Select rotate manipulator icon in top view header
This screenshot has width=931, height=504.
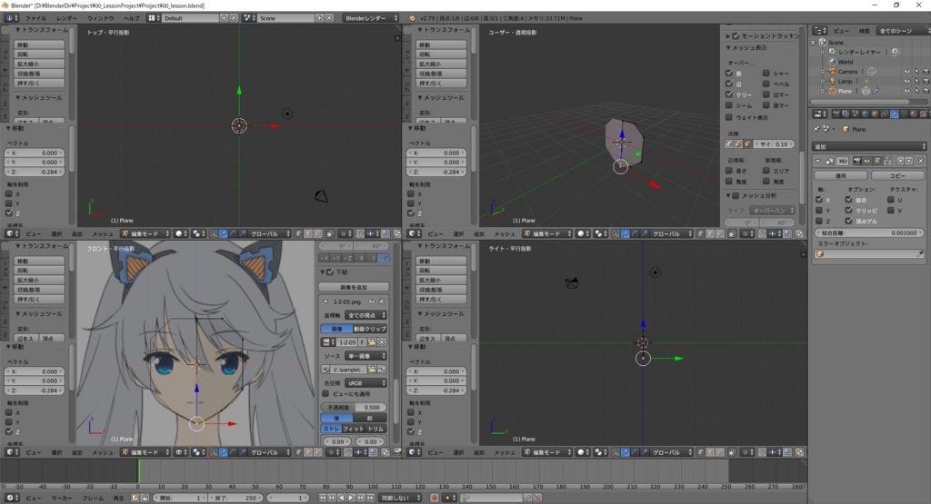click(x=233, y=233)
